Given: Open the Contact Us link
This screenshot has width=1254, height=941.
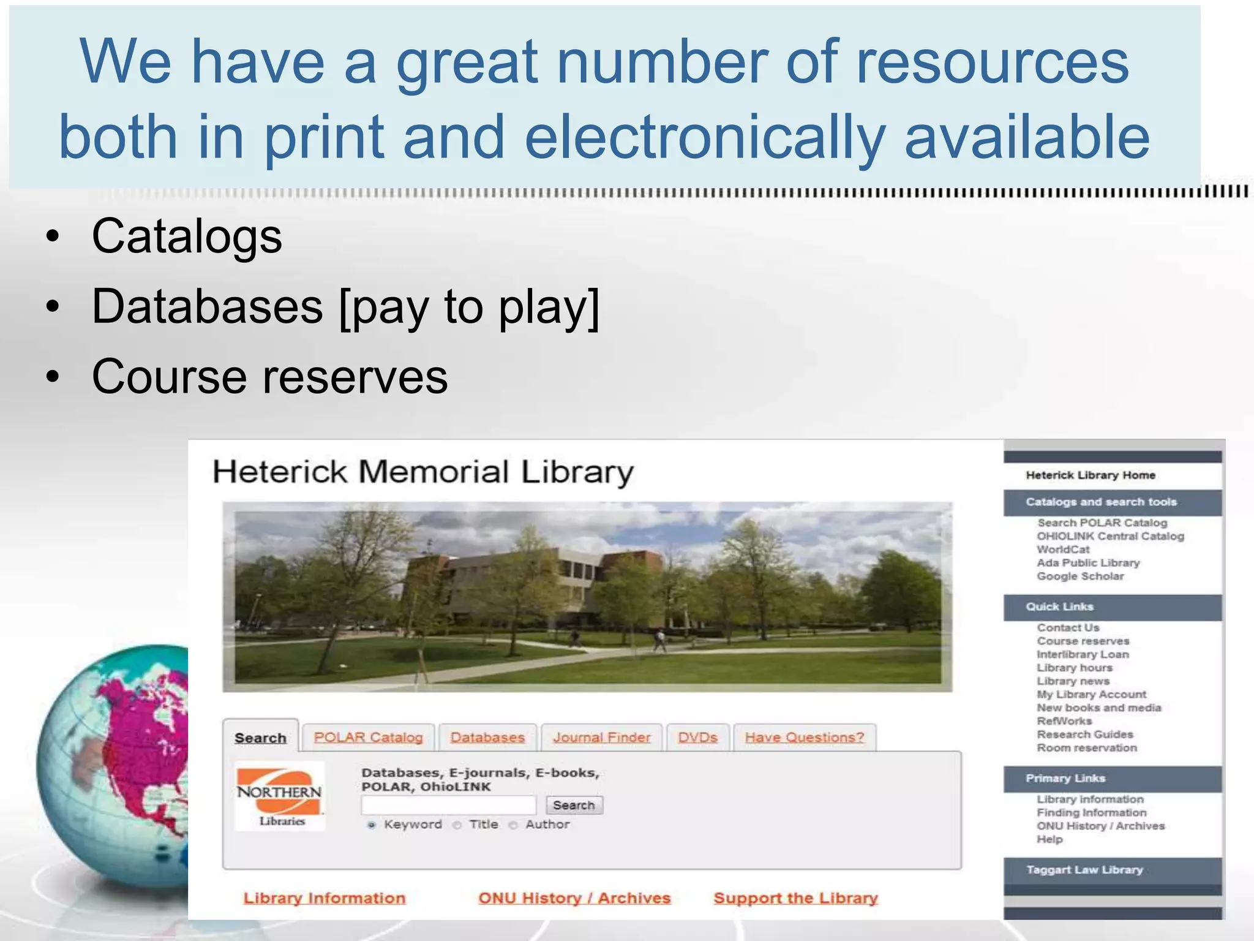Looking at the screenshot, I should click(x=1068, y=627).
